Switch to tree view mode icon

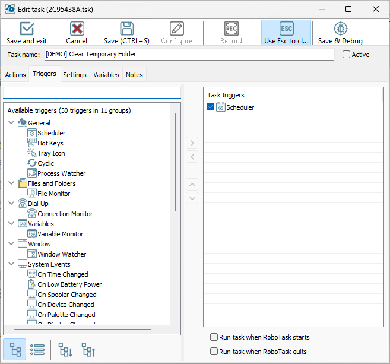(15, 350)
